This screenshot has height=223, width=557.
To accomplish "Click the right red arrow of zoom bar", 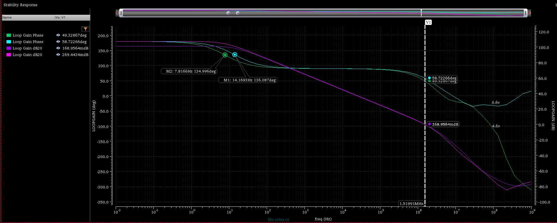I will point(529,13).
